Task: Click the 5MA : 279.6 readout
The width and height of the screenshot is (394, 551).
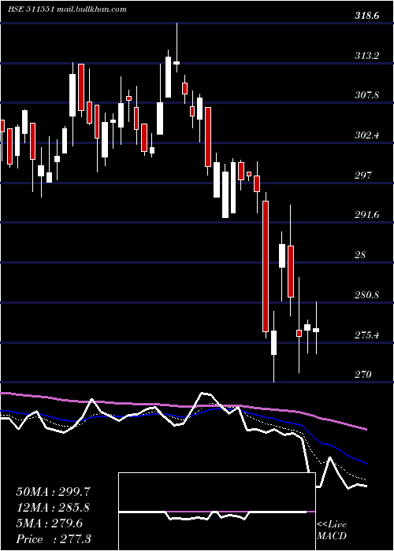Action: [x=49, y=523]
